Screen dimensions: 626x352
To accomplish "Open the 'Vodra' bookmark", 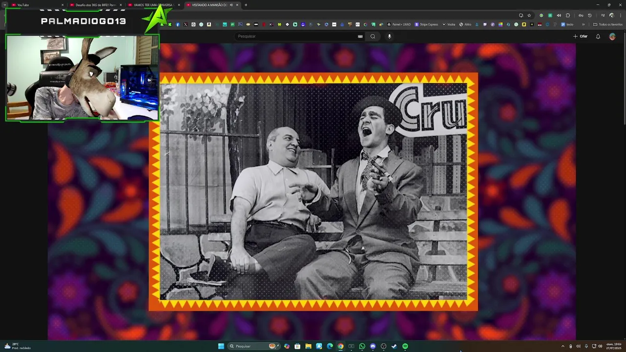I will pyautogui.click(x=448, y=24).
